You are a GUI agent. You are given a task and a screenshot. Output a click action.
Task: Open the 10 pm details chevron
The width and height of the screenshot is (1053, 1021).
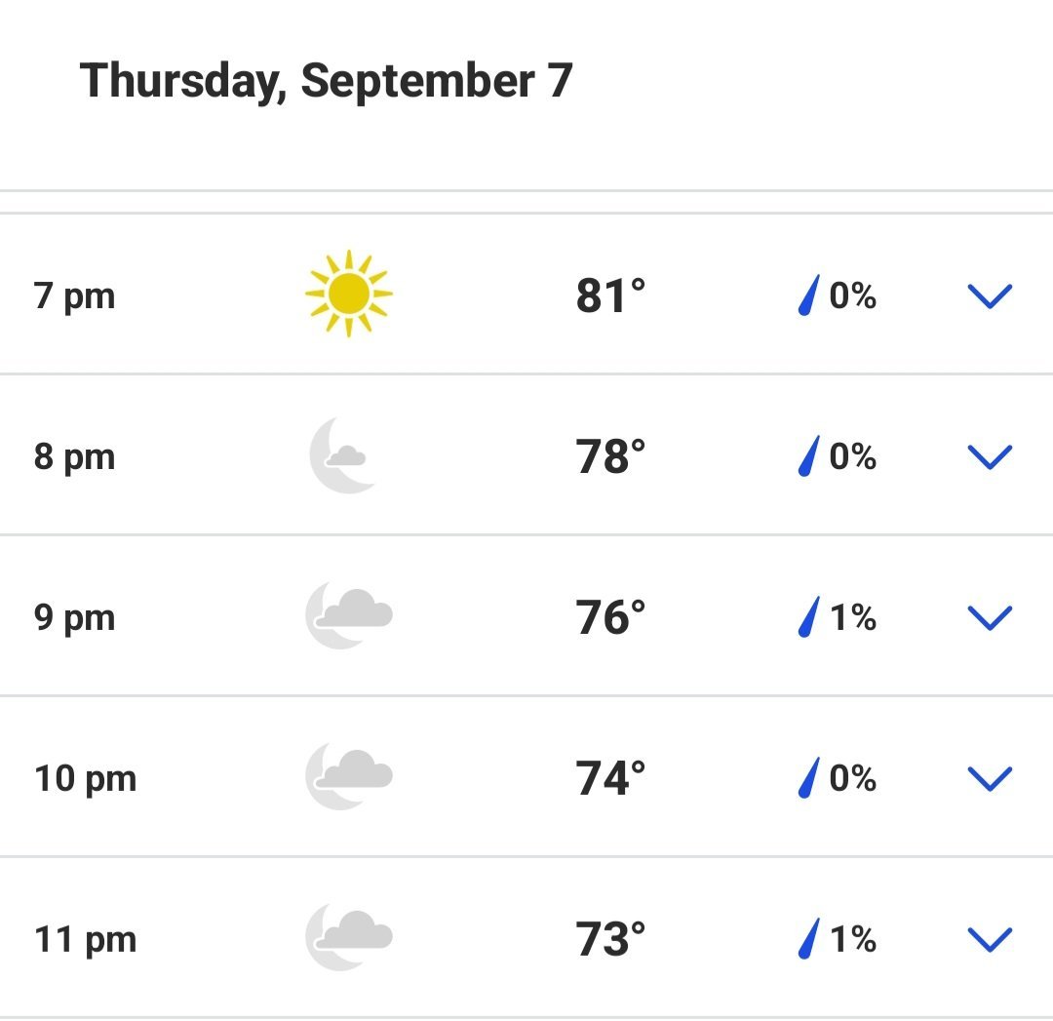coord(989,778)
